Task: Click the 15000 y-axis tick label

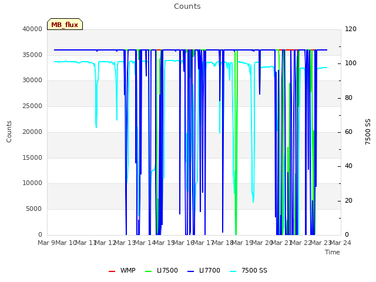Action: (32, 157)
